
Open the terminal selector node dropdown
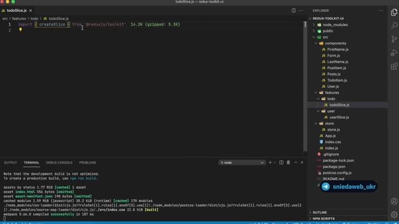(242, 162)
